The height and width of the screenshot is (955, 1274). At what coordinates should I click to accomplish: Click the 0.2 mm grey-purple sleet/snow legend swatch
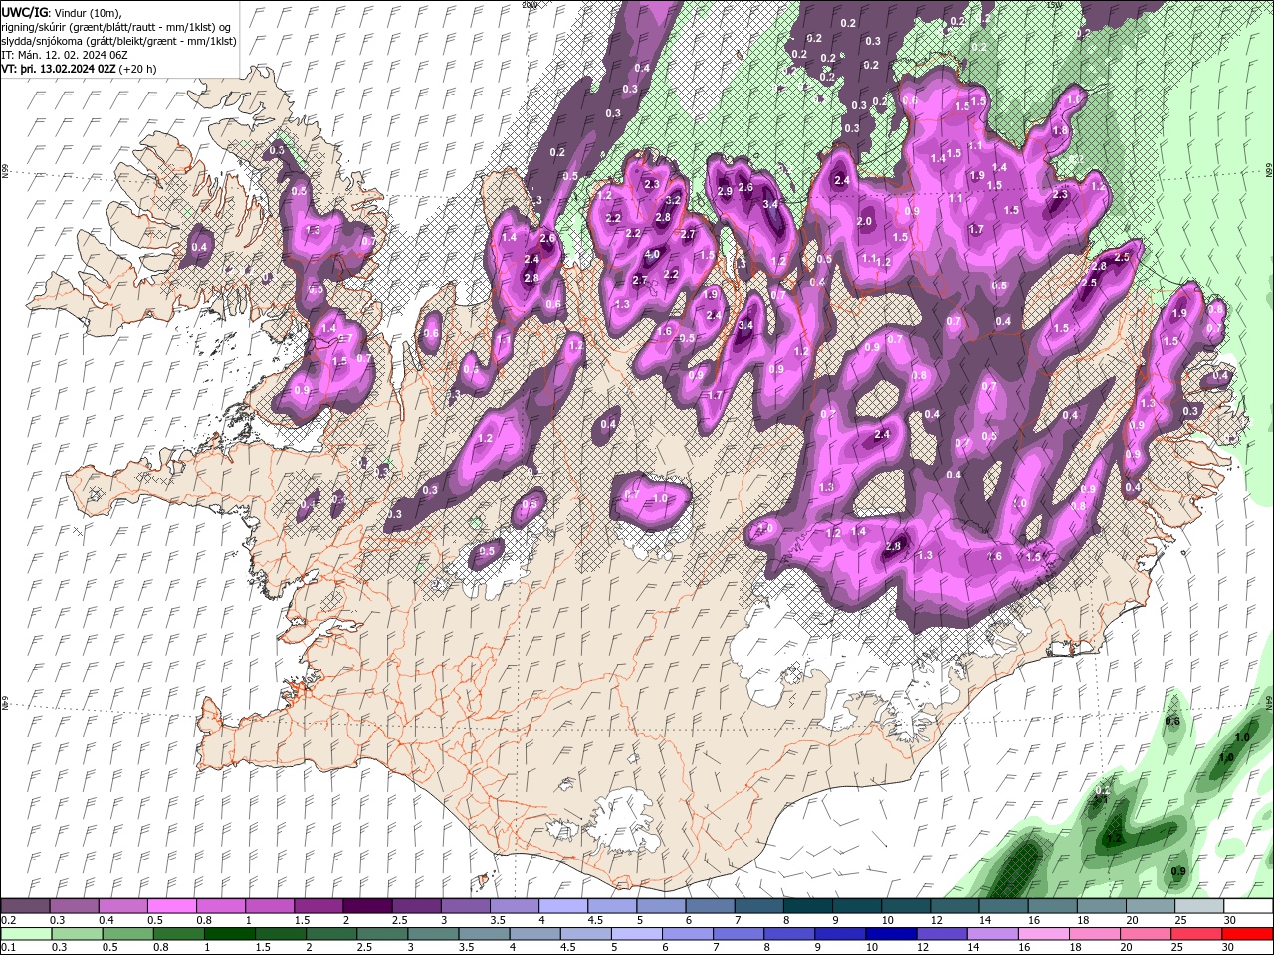[x=25, y=906]
